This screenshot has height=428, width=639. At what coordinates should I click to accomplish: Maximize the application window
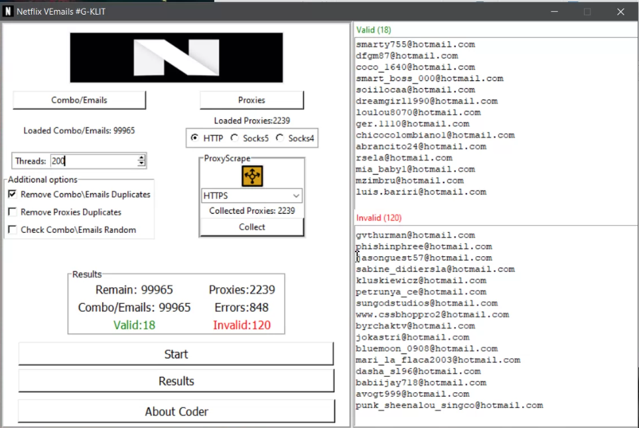coord(587,11)
